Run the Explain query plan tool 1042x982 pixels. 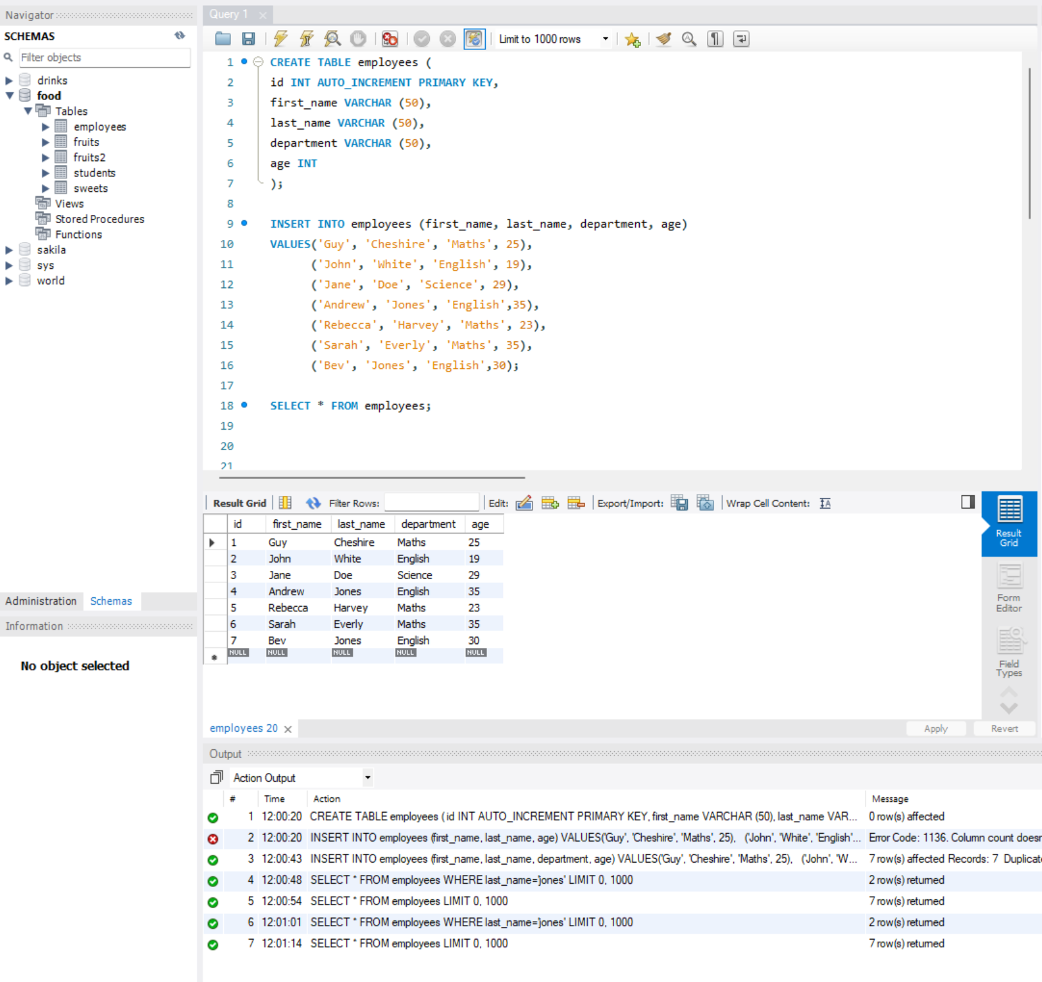pyautogui.click(x=332, y=38)
